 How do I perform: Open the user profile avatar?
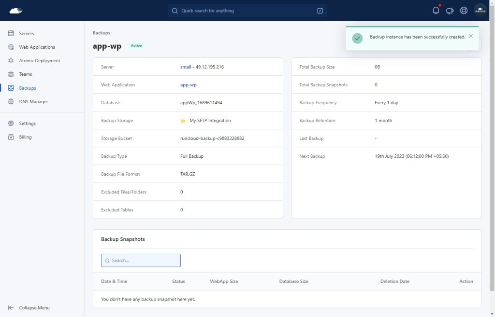click(480, 11)
